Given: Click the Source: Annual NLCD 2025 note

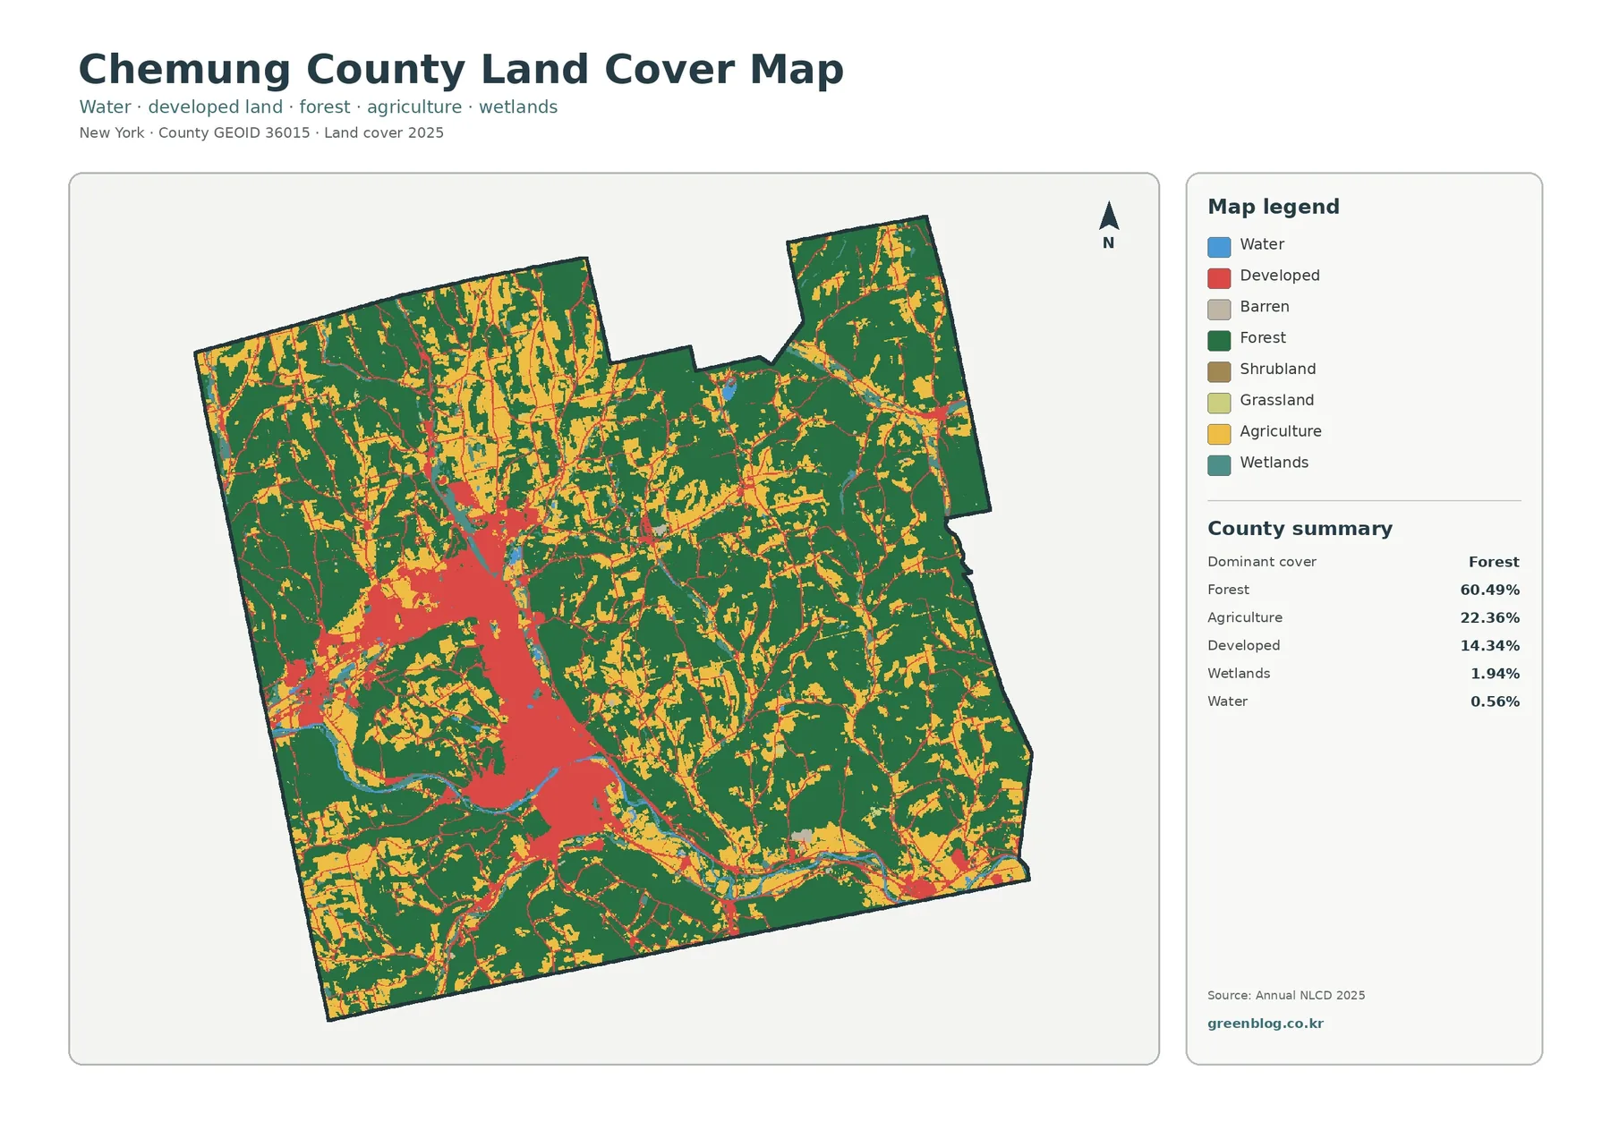Looking at the screenshot, I should click(1286, 995).
